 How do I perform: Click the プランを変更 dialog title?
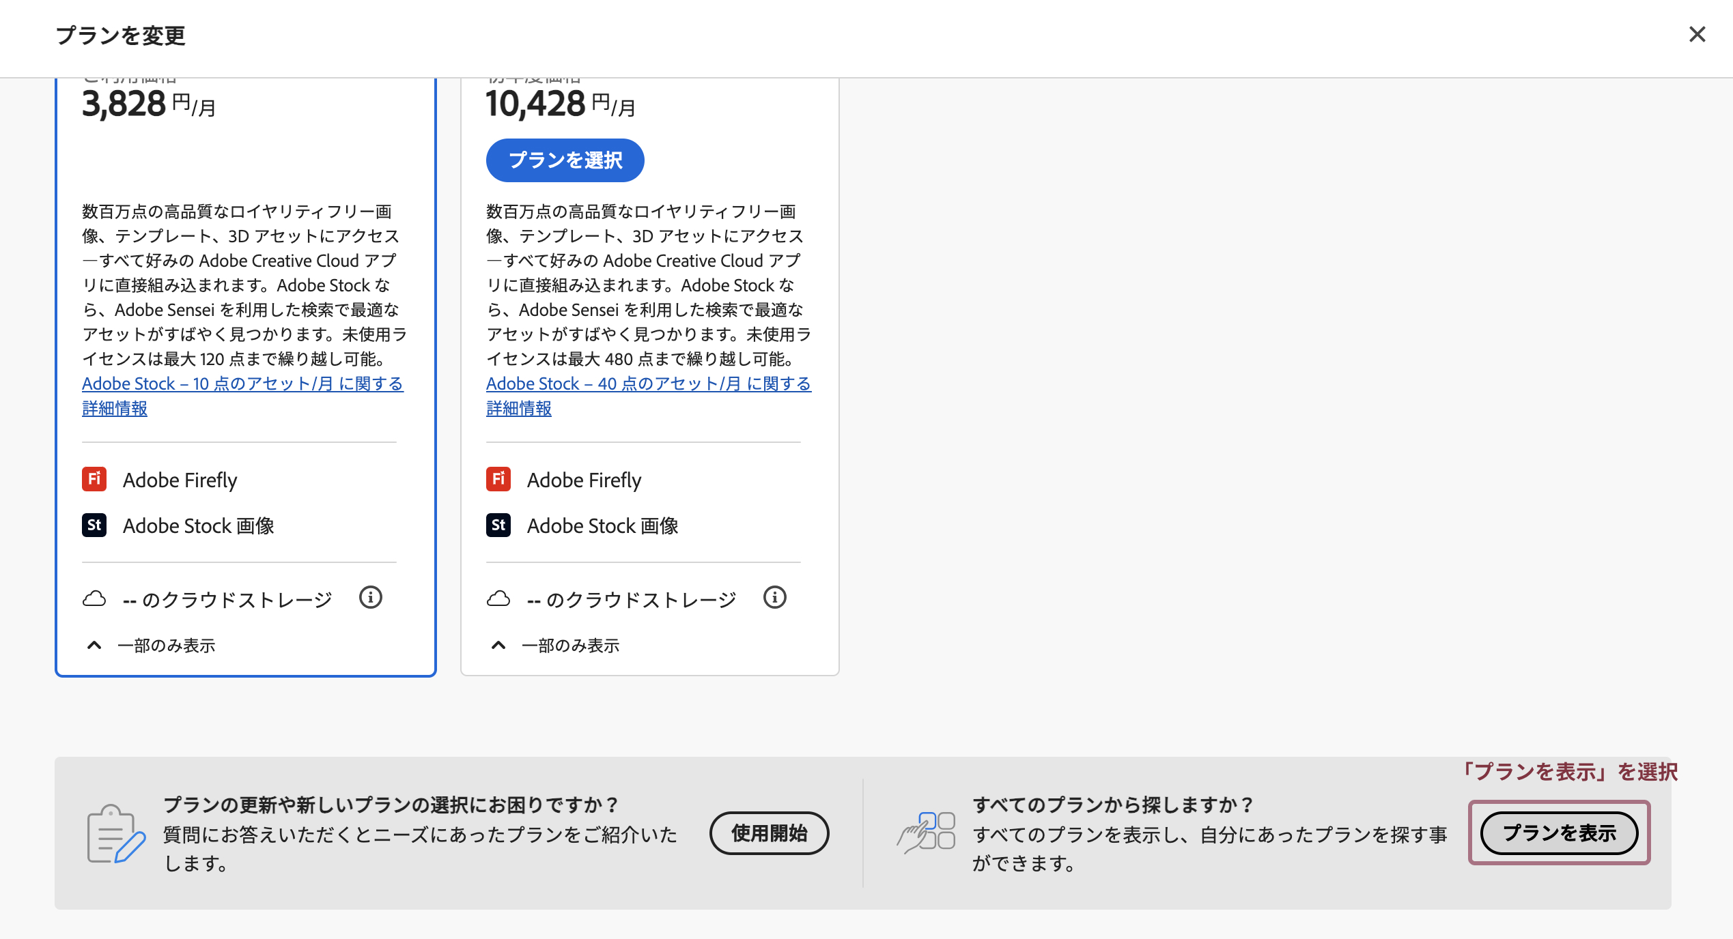tap(121, 35)
